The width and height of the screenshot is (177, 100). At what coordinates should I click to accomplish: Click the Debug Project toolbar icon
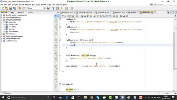click(x=67, y=8)
